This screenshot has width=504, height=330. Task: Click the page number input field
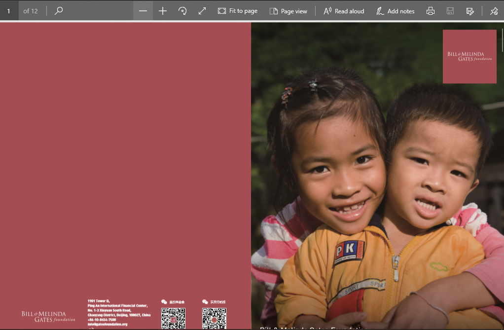pyautogui.click(x=9, y=11)
